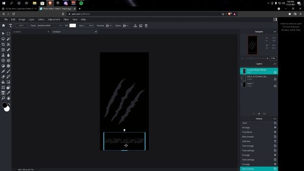Select the Cutout scissors tool
Viewport: 304px width, 171px height.
point(9,44)
